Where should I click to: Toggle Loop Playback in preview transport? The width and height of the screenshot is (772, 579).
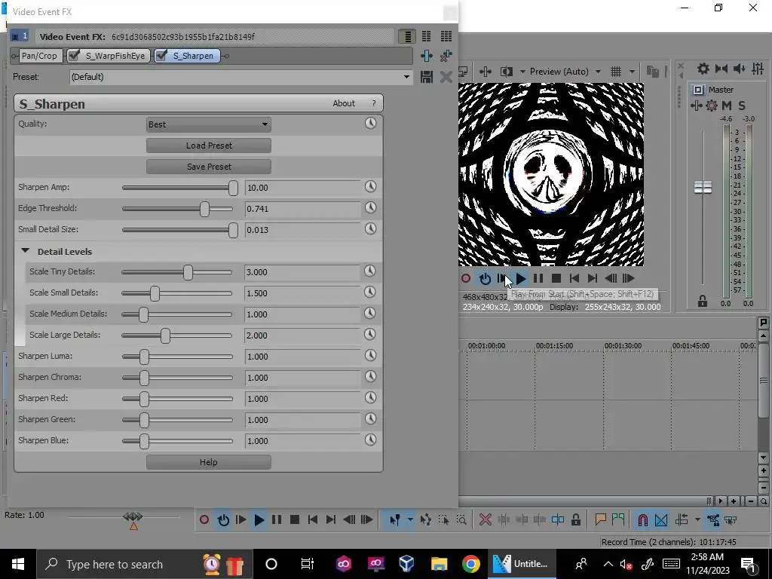pyautogui.click(x=485, y=279)
